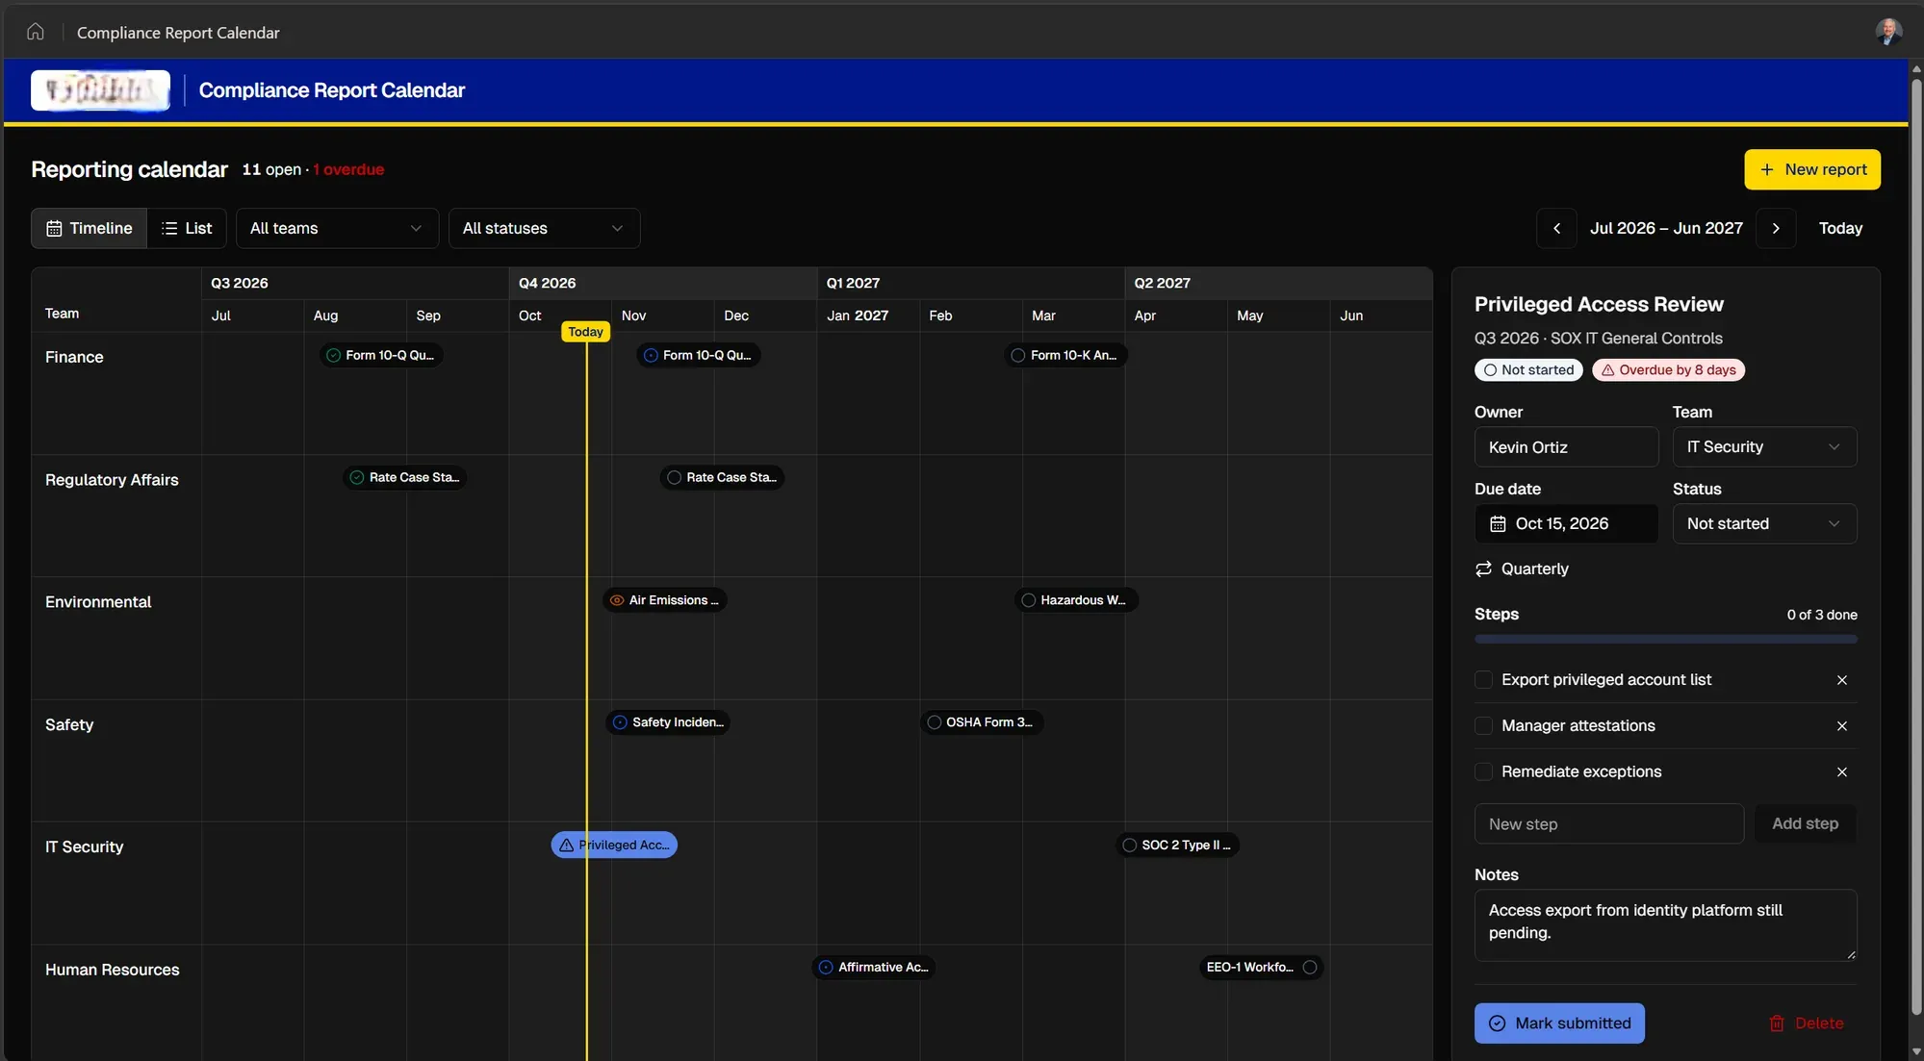The height and width of the screenshot is (1061, 1924).
Task: Open the Air Emissions report chip
Action: tap(665, 600)
